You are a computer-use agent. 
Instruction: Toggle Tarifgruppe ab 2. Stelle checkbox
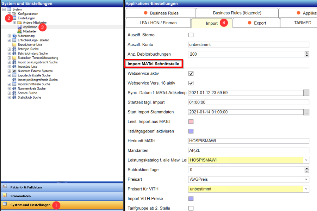[x=191, y=208]
